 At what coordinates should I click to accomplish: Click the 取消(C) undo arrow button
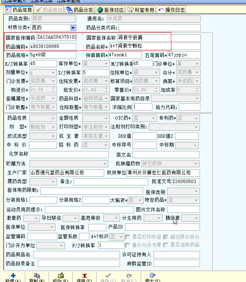coord(129,277)
